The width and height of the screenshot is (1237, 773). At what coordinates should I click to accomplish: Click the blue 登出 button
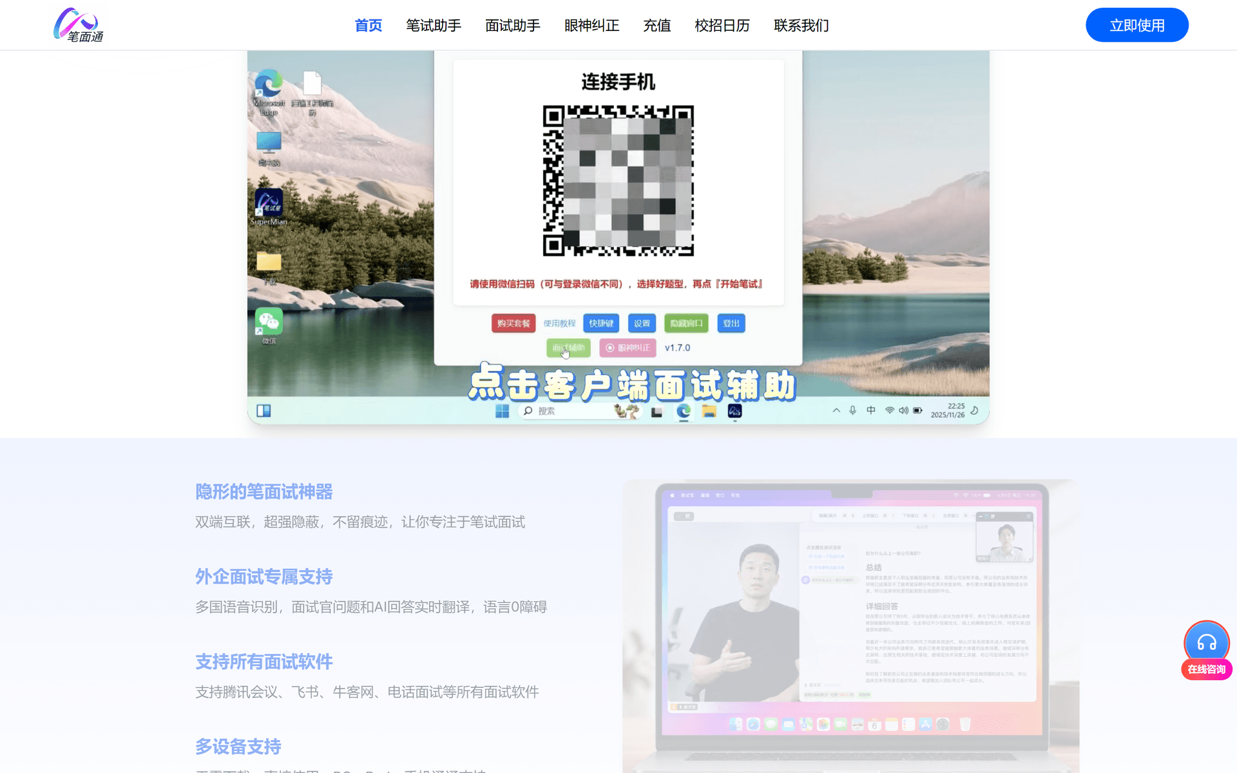(731, 323)
